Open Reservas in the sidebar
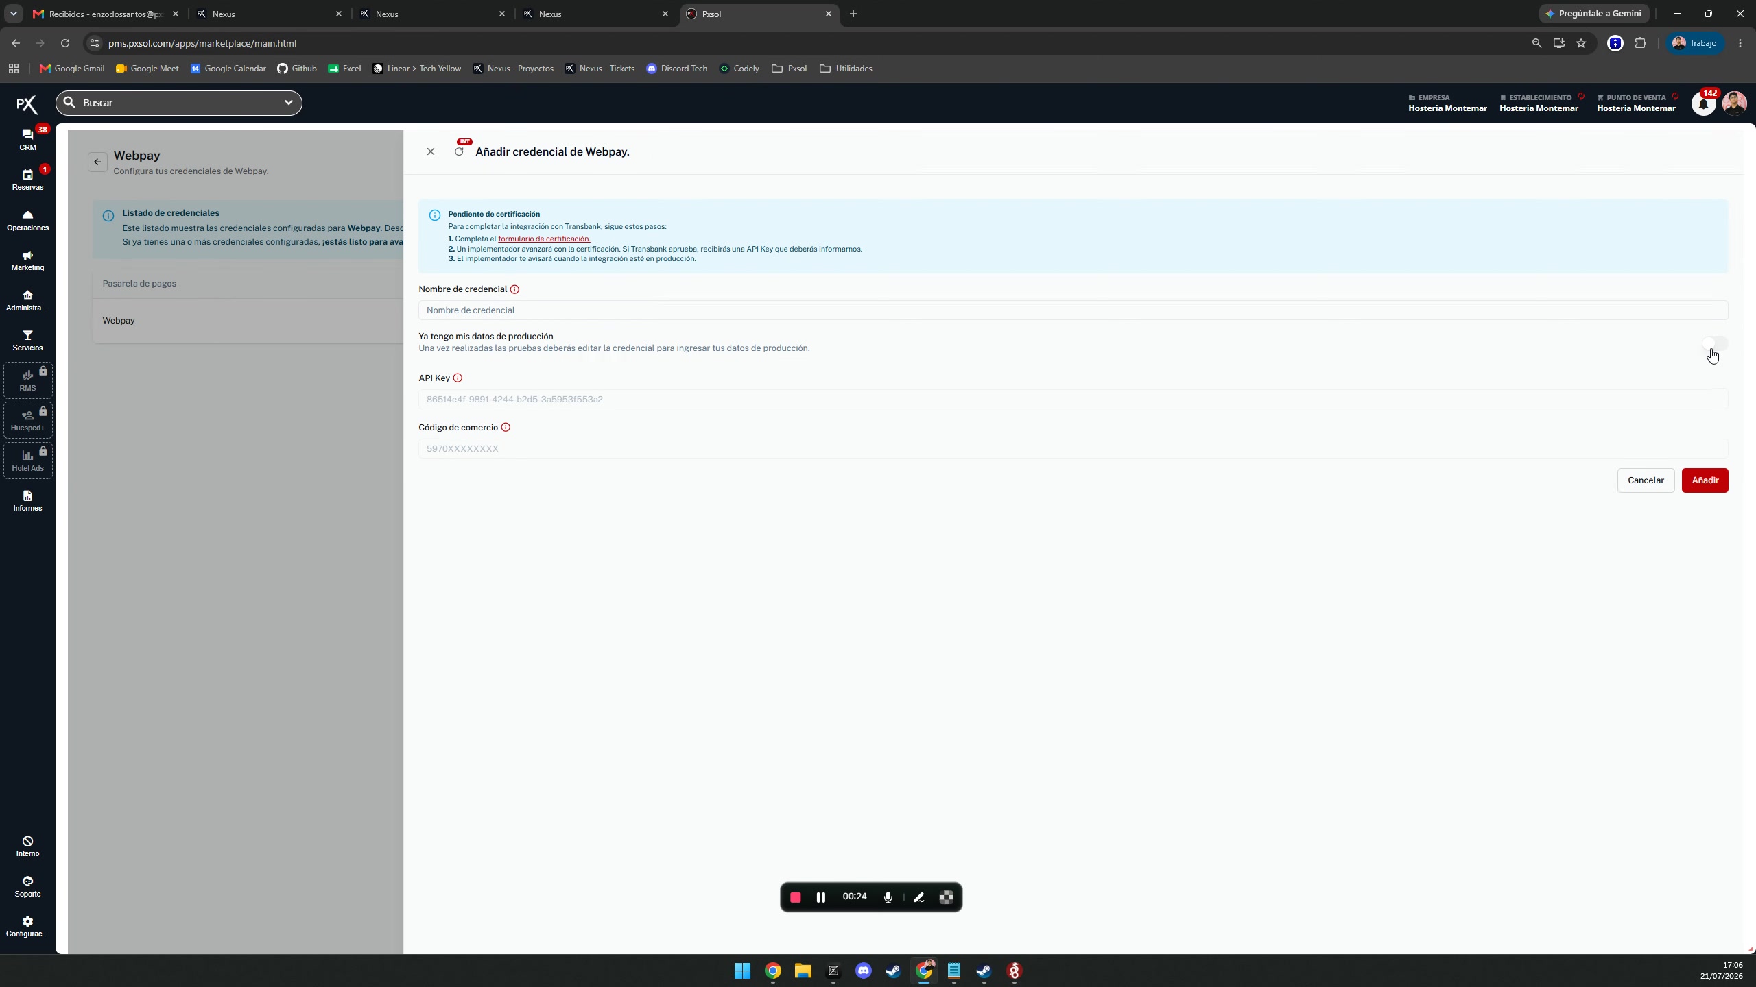The height and width of the screenshot is (987, 1756). pos(27,180)
